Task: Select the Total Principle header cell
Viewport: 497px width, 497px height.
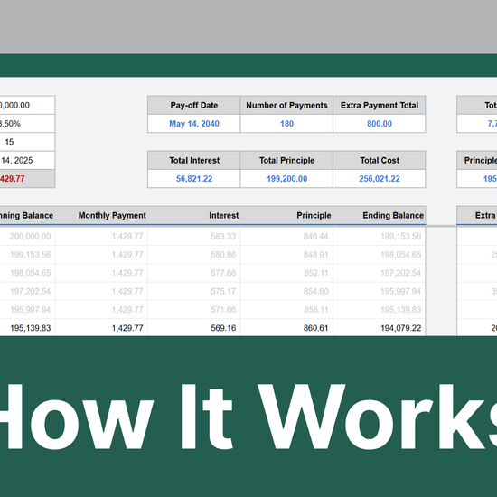Action: (286, 160)
